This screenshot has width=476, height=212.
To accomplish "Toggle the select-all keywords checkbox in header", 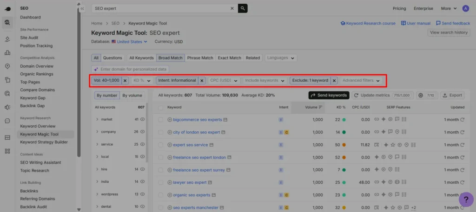I will coord(160,108).
